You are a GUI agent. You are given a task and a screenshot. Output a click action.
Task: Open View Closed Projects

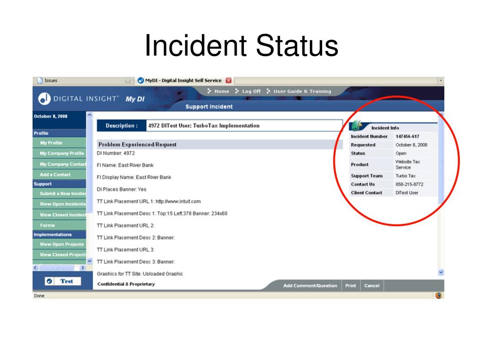point(59,255)
